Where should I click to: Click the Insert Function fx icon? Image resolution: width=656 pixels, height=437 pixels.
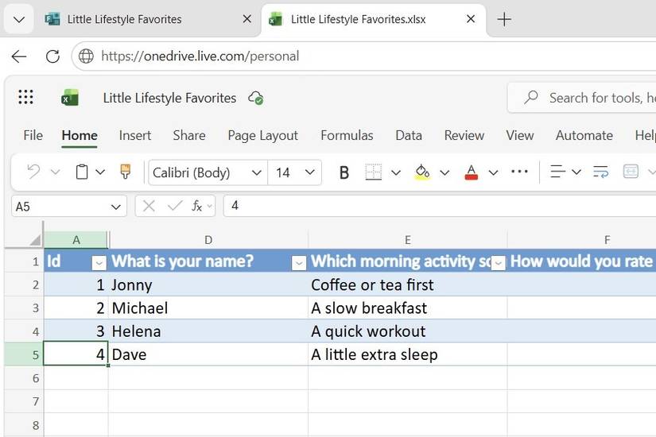[196, 206]
